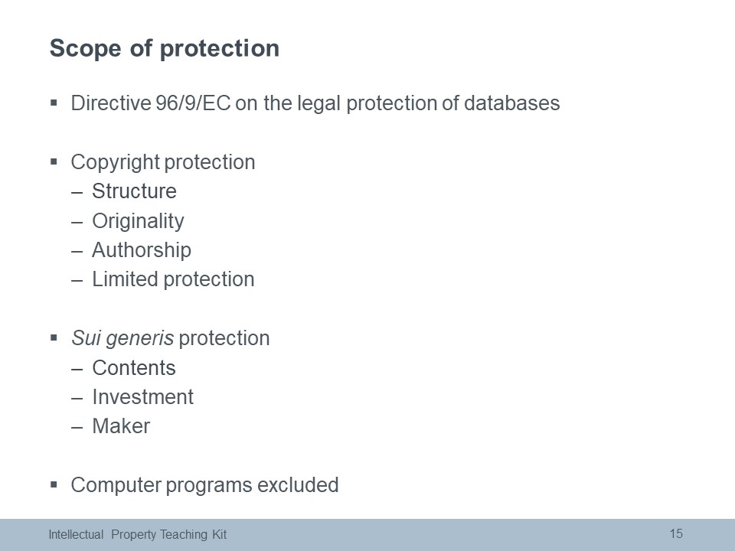Click the 'Limited protection' sub-item
Viewport: 735px width, 551px height.
[173, 279]
